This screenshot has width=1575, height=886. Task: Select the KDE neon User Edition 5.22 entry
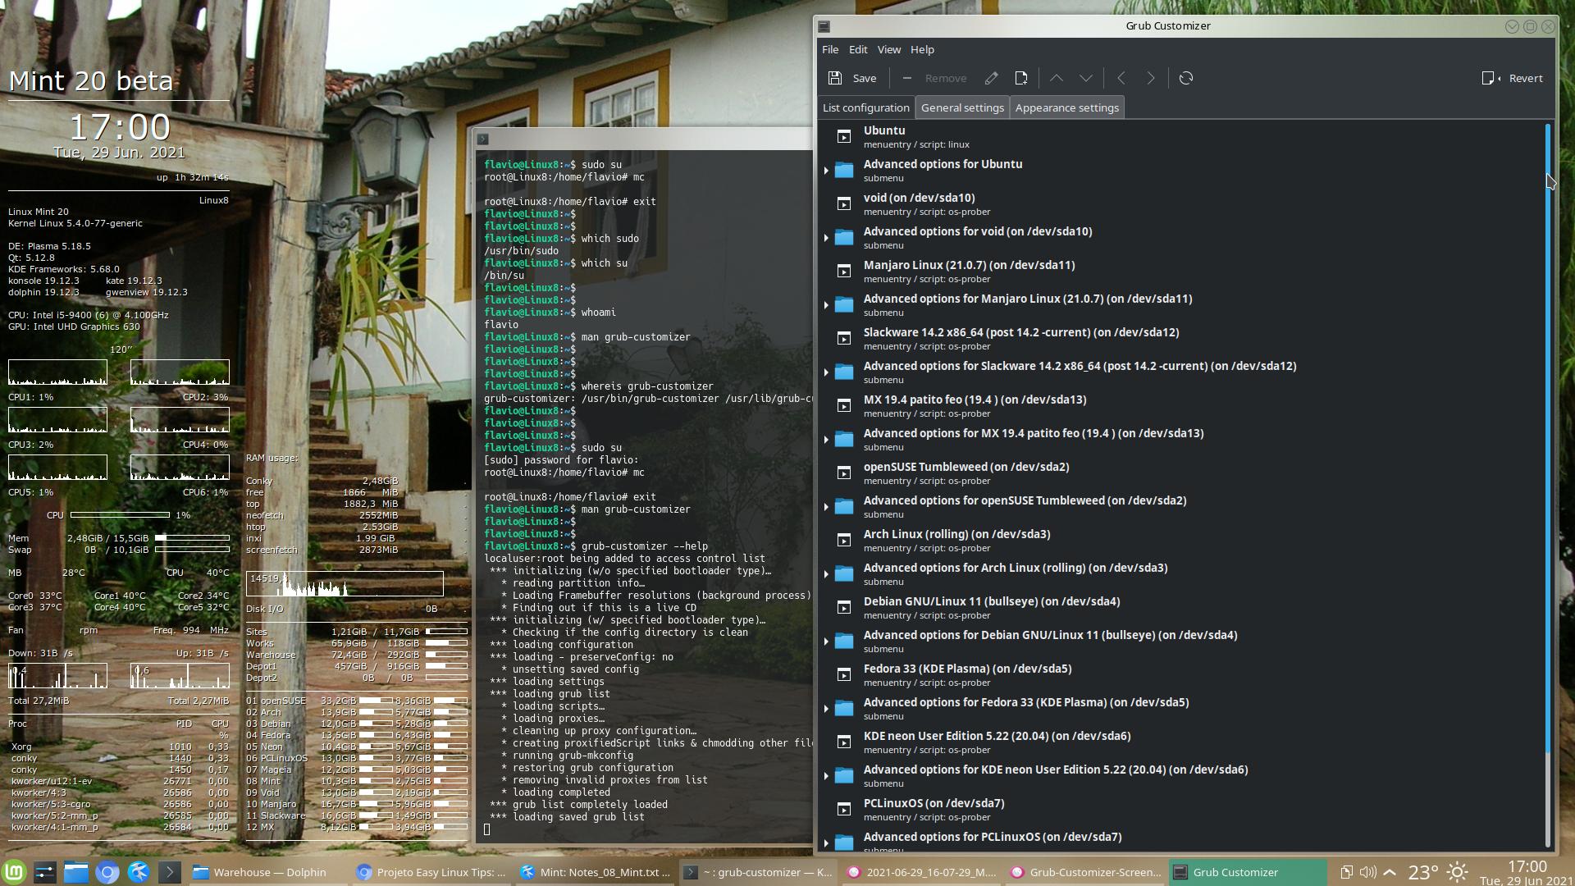pos(1181,742)
